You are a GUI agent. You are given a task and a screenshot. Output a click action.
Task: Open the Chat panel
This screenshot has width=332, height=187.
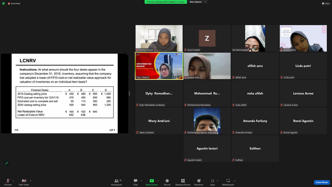(135, 182)
